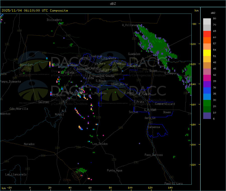Select the 'G_Campos' map label

[x=171, y=73]
